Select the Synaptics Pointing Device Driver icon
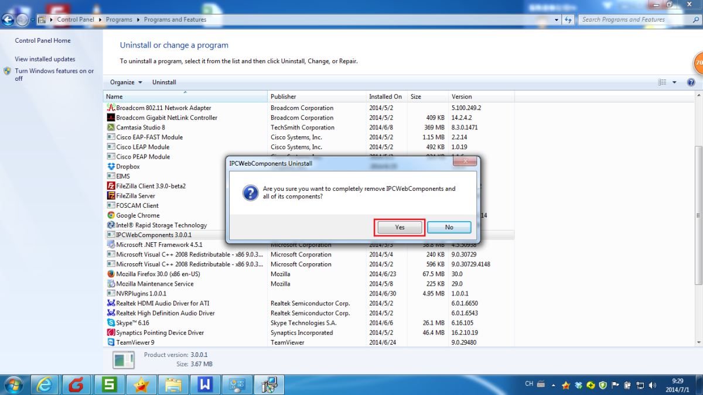The height and width of the screenshot is (395, 703). (x=111, y=332)
